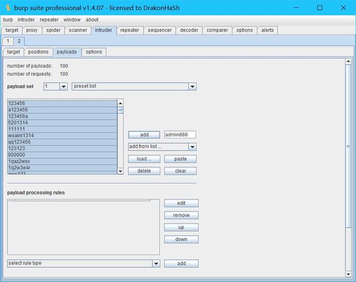This screenshot has height=282, width=356.
Task: Open the intruder menu in menu bar
Action: [26, 20]
